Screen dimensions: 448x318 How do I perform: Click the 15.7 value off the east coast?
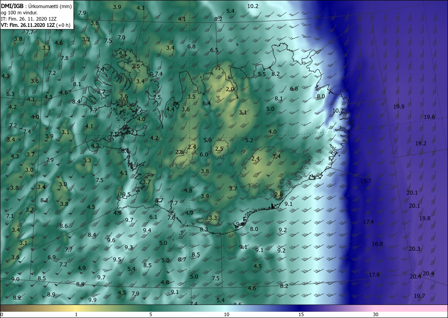(366, 181)
